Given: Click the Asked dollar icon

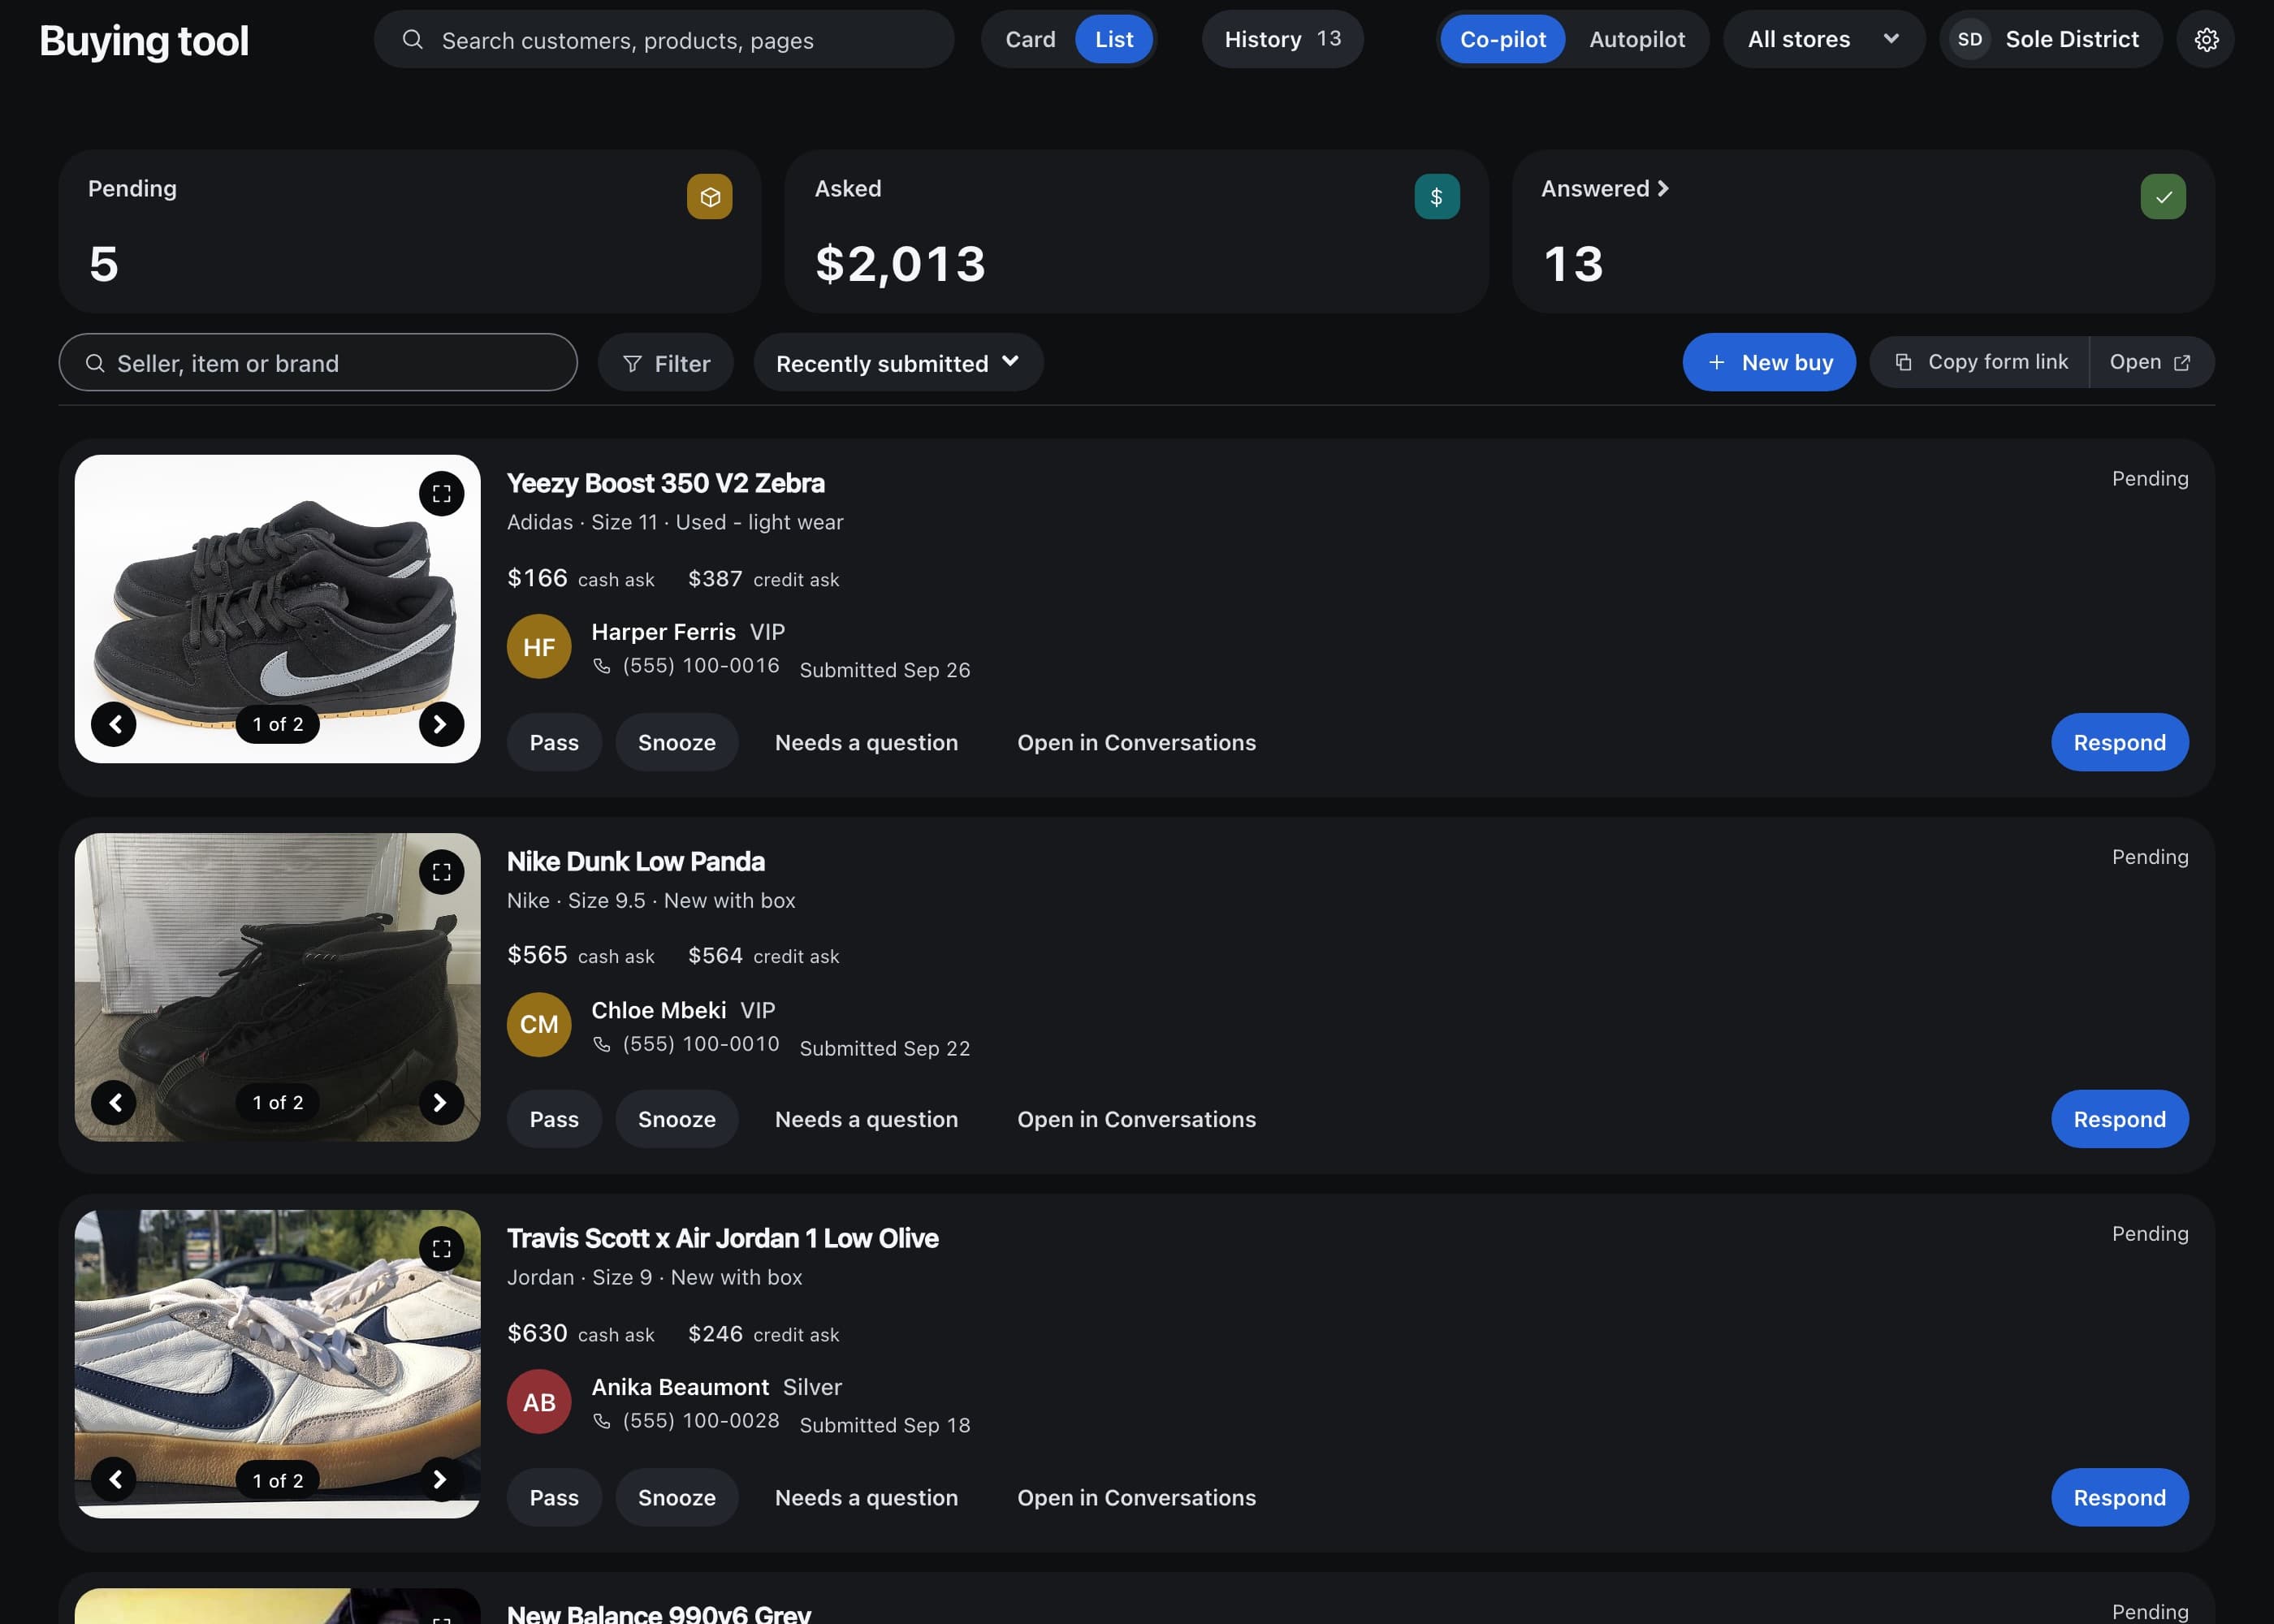Looking at the screenshot, I should 1436,196.
